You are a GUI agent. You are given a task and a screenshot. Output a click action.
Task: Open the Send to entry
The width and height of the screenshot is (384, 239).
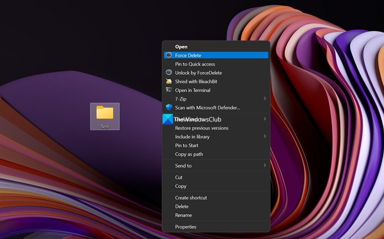click(216, 165)
